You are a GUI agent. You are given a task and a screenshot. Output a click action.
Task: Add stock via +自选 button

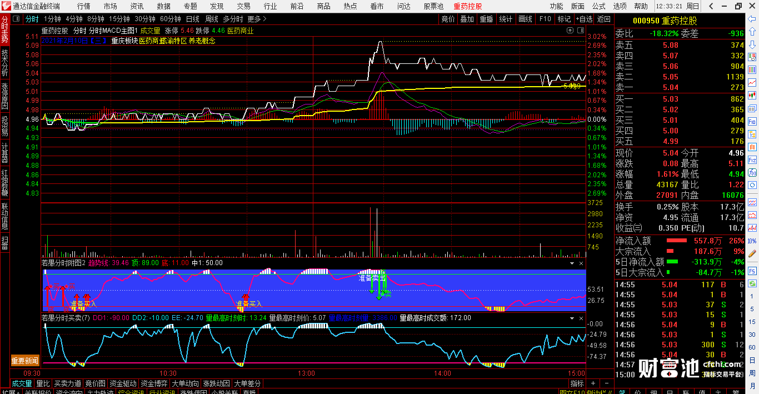[x=584, y=19]
